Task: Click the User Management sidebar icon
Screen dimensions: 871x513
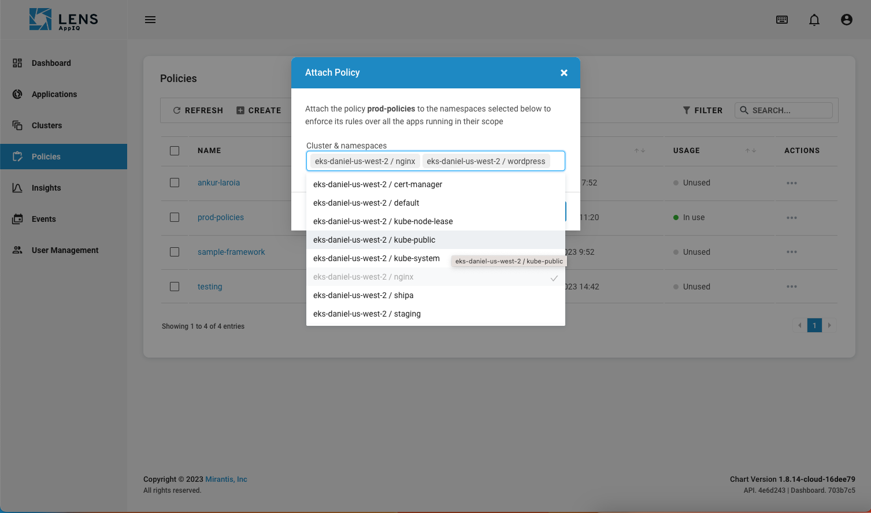Action: coord(17,250)
